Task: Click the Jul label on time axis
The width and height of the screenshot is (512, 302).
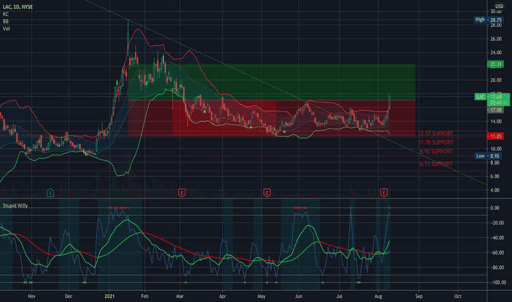Action: coord(340,296)
